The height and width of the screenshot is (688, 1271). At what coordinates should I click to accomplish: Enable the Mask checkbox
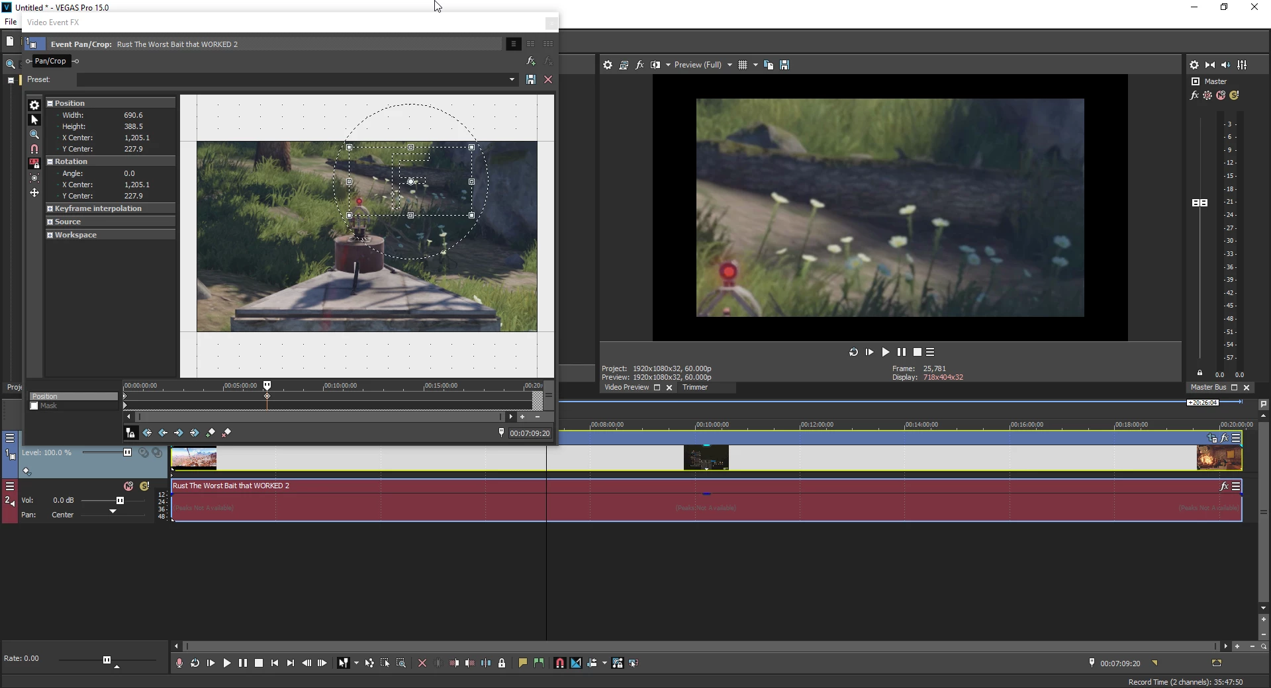point(34,406)
